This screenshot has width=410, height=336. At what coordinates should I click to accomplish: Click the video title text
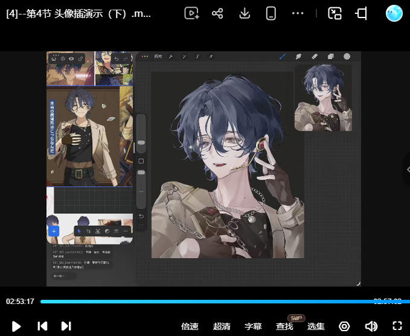(x=78, y=13)
